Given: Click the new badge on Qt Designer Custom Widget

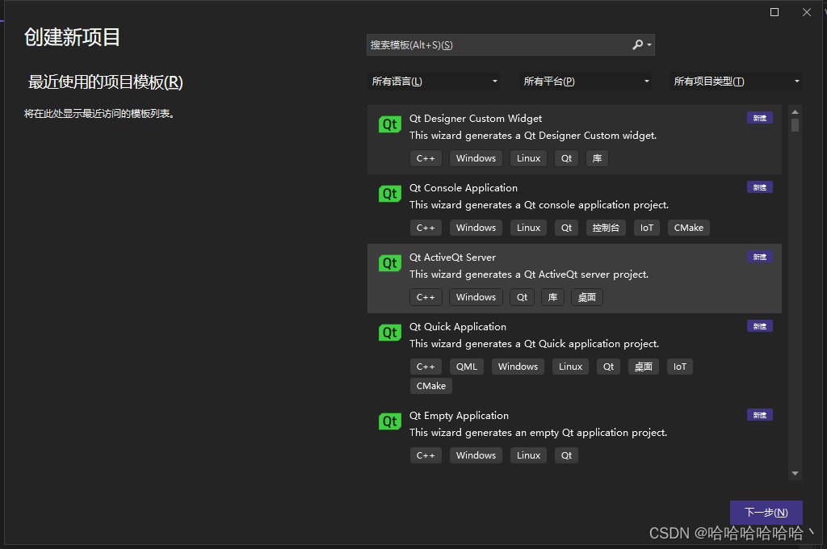Looking at the screenshot, I should pos(759,118).
